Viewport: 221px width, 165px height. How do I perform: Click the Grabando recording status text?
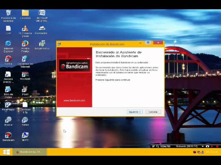[186, 146]
